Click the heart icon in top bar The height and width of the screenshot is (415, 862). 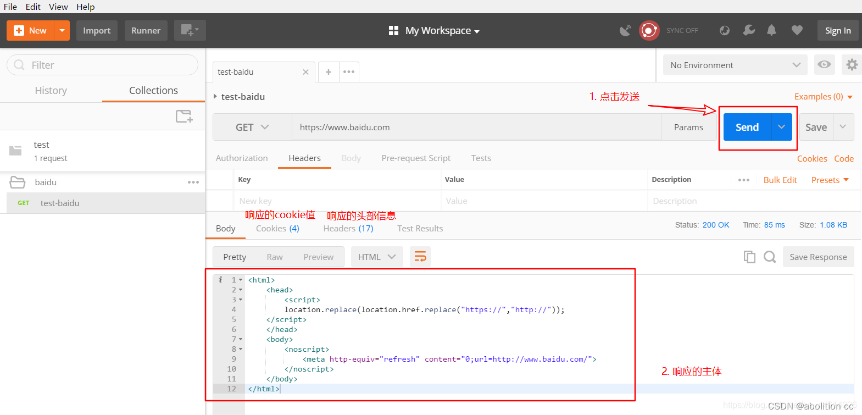click(797, 30)
